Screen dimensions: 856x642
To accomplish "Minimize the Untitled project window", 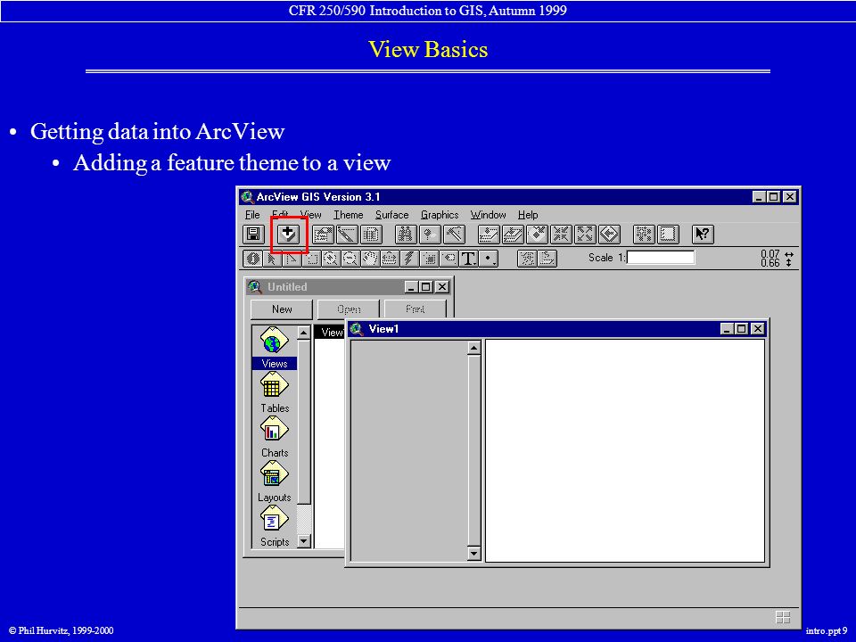I will point(411,286).
